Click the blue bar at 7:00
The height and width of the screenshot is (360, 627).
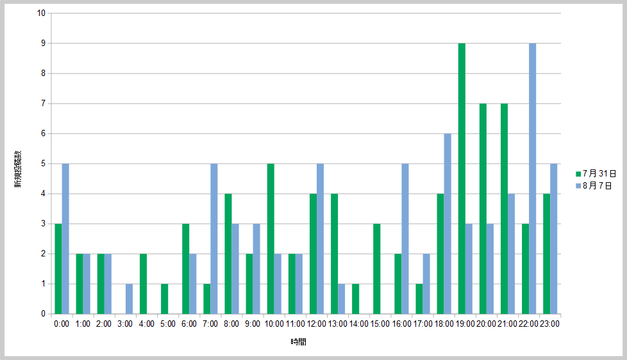tap(214, 239)
